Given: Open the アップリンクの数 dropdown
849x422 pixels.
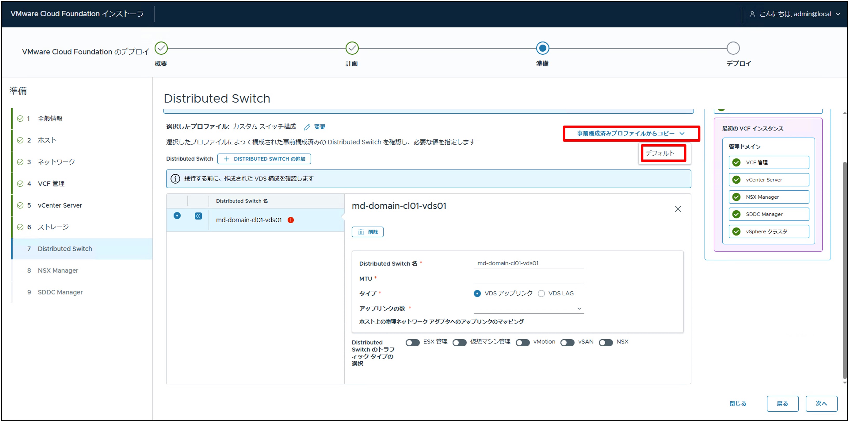Looking at the screenshot, I should [x=529, y=309].
